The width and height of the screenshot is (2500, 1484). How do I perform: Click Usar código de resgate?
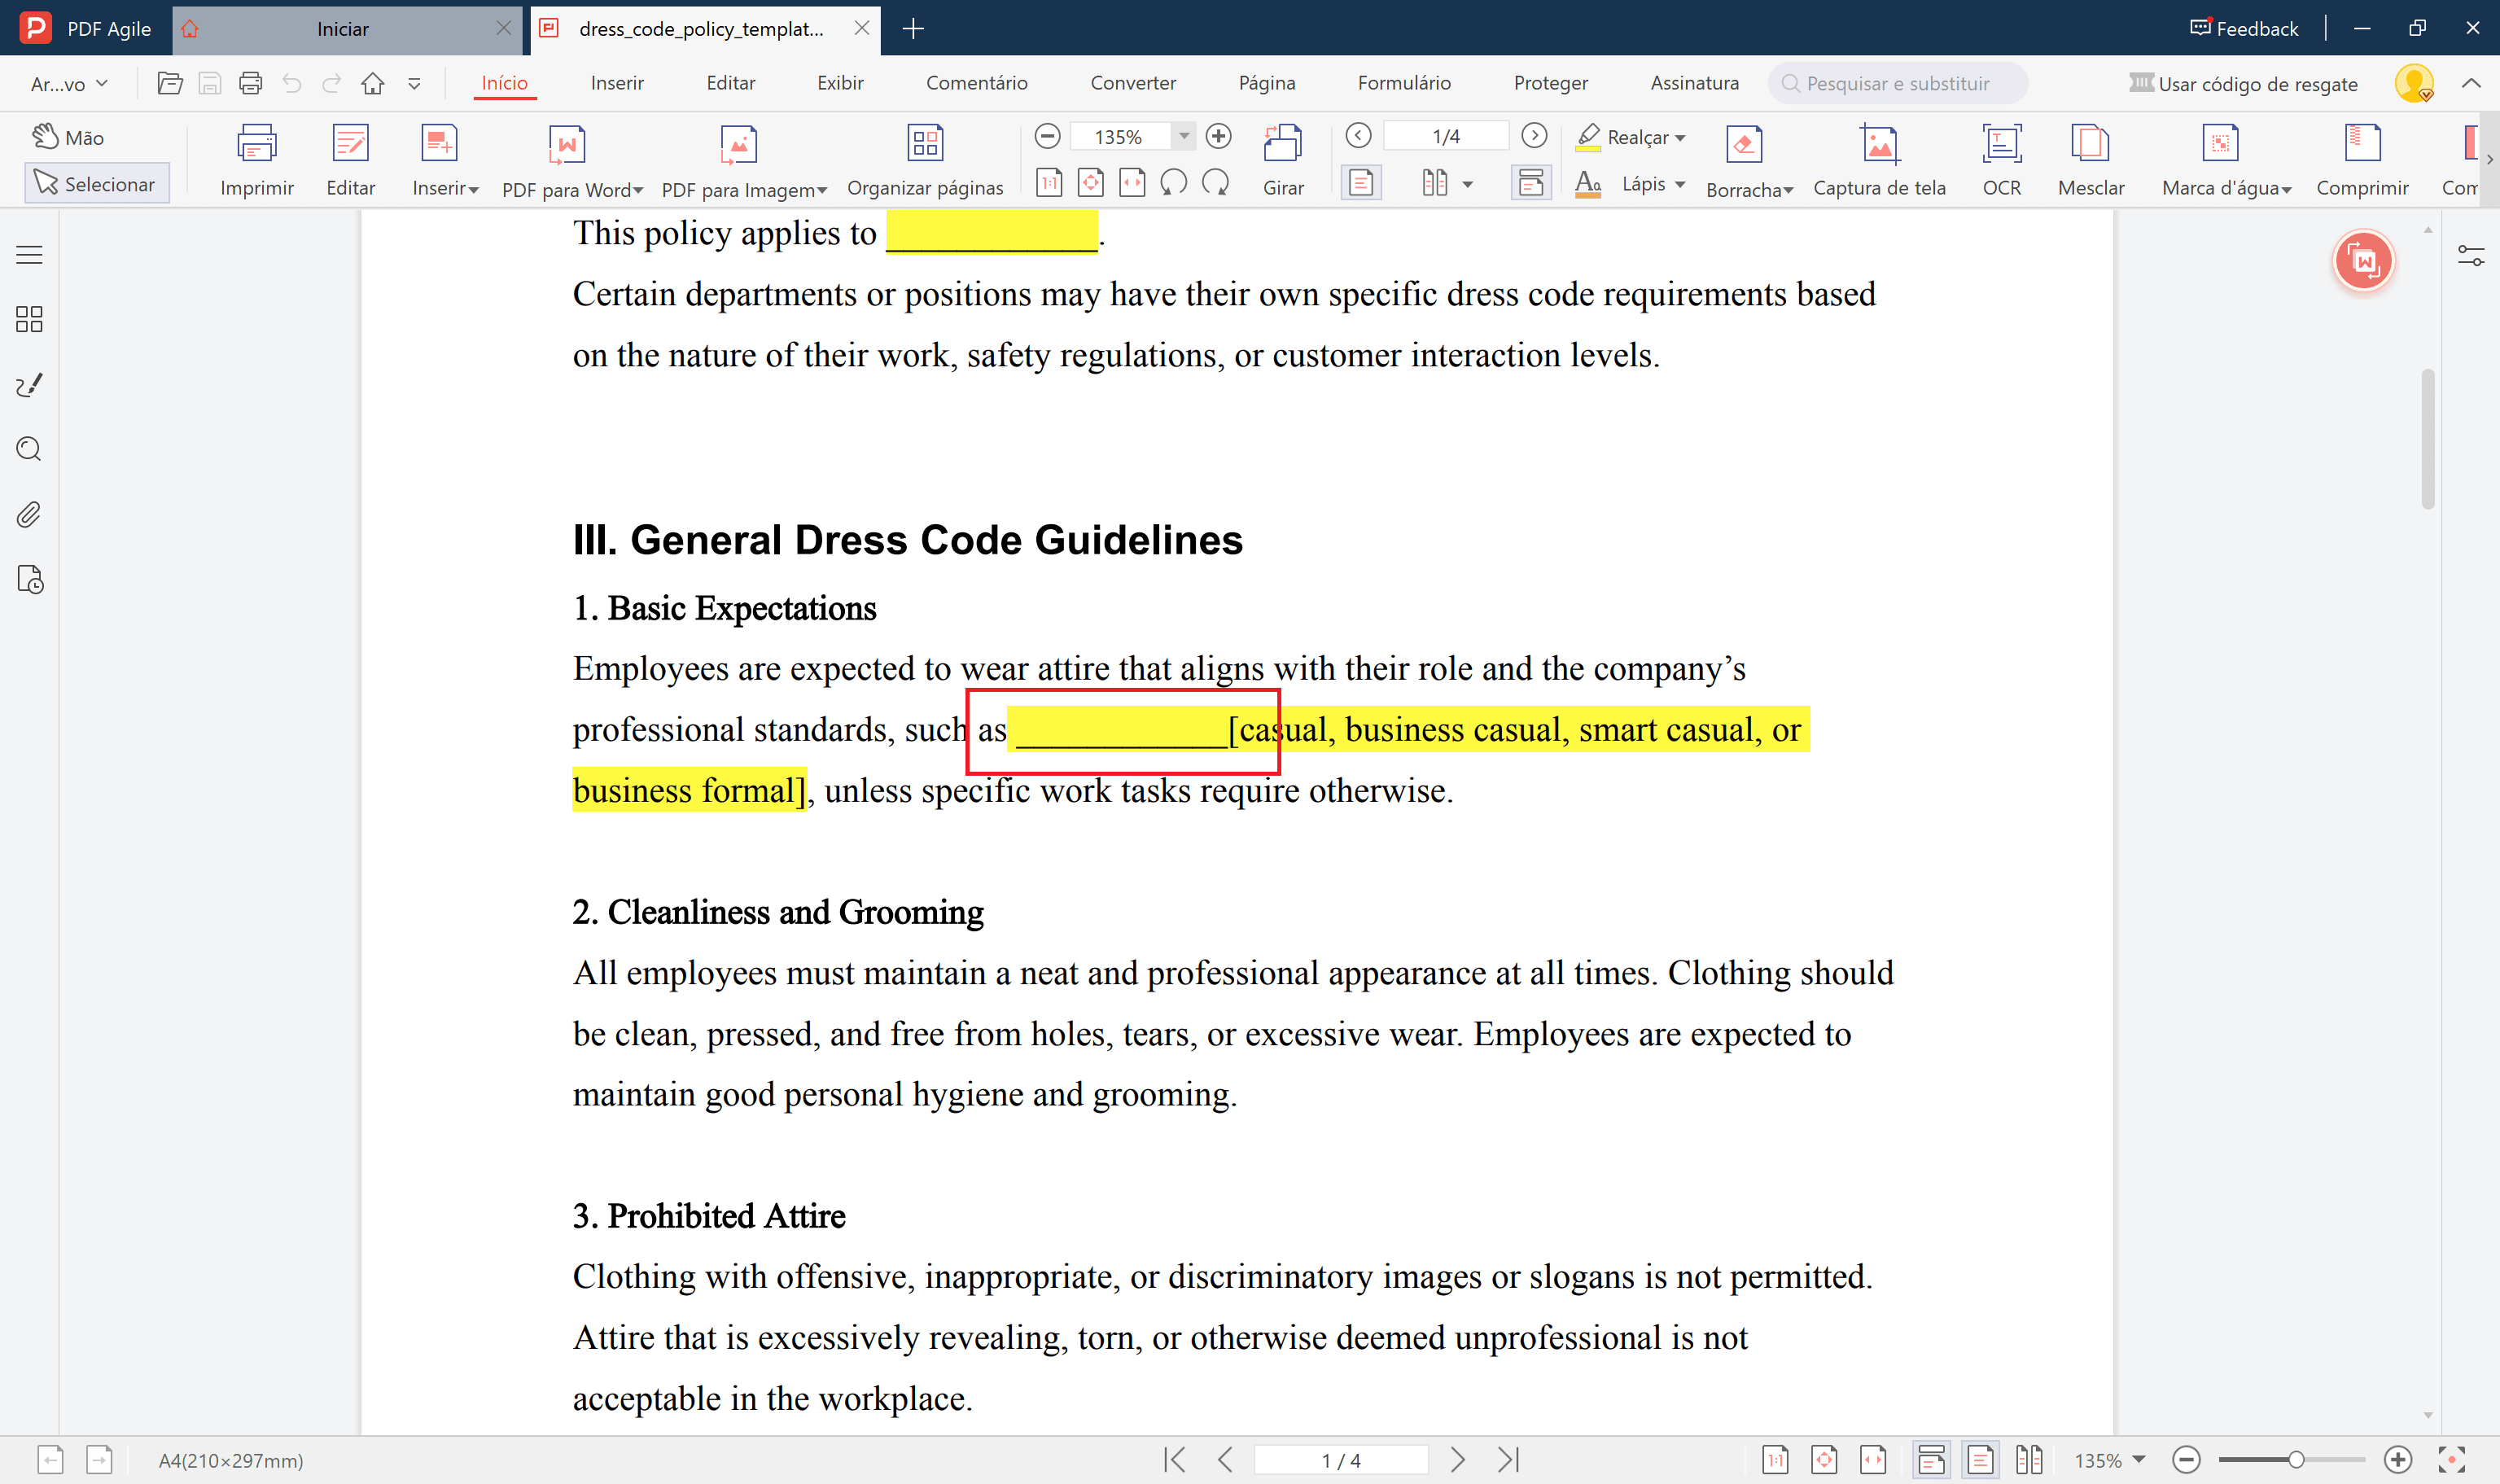(2244, 84)
